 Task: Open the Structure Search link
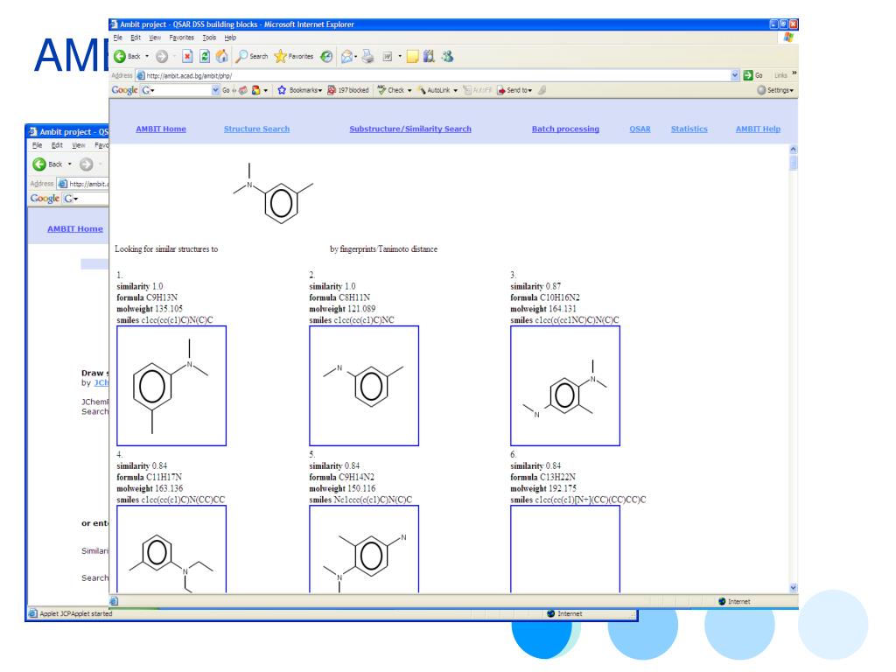click(256, 129)
